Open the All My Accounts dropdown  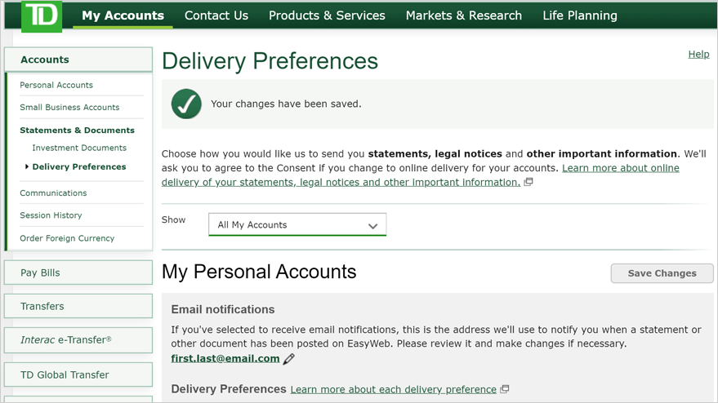pyautogui.click(x=297, y=224)
